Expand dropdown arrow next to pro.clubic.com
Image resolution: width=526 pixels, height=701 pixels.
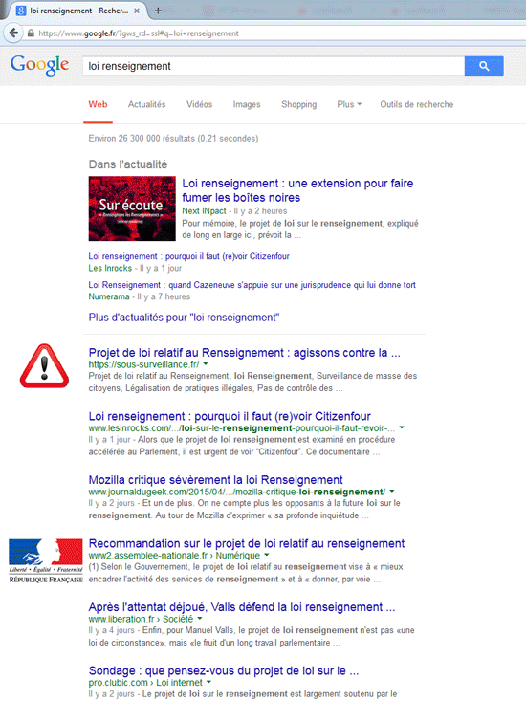click(208, 682)
